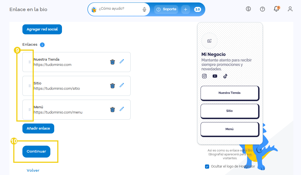Edit the Sitio link

(x=122, y=85)
